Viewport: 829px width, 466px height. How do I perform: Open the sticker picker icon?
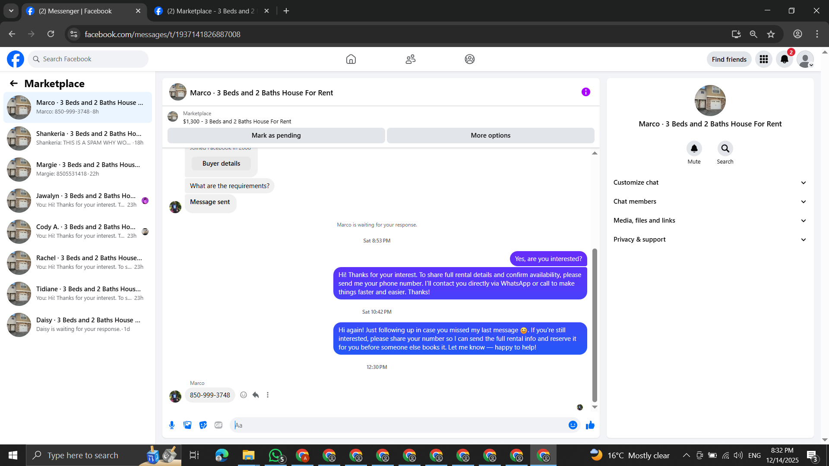(203, 425)
